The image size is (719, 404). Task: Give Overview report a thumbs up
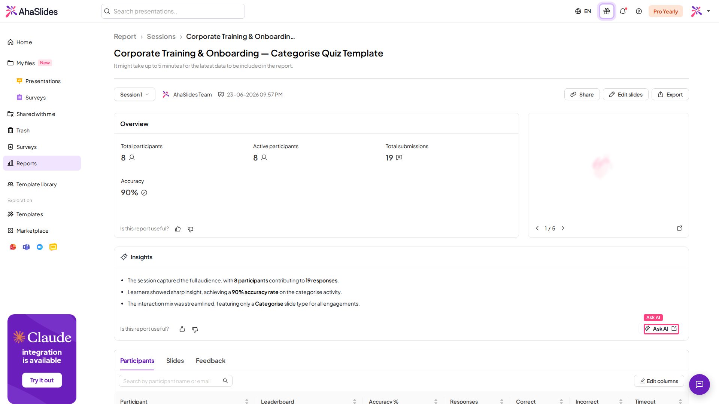click(x=178, y=229)
